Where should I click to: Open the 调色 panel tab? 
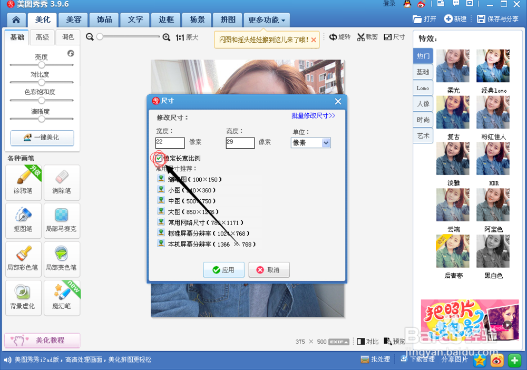(x=68, y=37)
